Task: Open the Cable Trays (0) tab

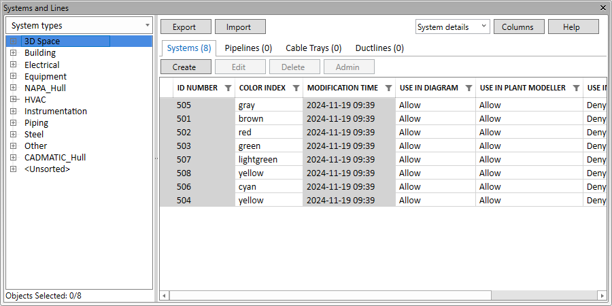Action: tap(313, 48)
